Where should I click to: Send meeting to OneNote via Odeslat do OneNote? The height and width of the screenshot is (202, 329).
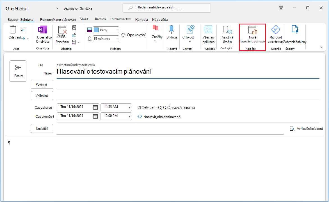point(43,35)
